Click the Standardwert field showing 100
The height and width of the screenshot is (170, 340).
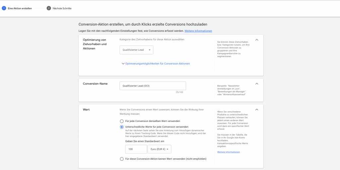point(136,149)
